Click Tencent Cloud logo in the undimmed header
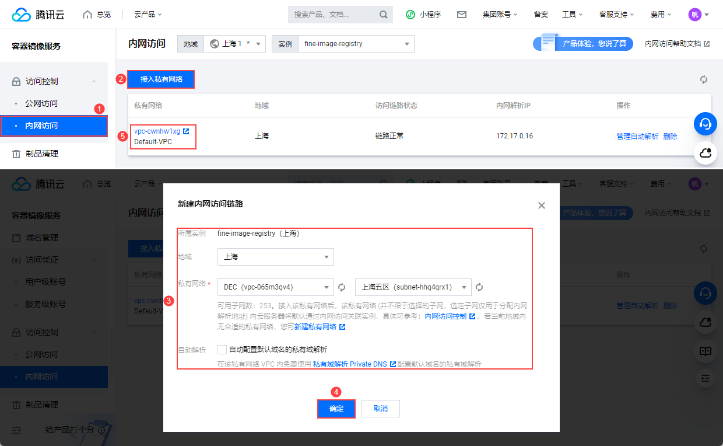This screenshot has height=446, width=723. (38, 15)
